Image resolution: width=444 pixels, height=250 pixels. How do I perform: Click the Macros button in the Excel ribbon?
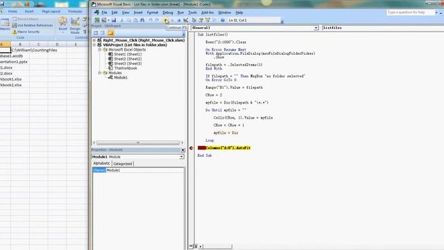coord(5,25)
